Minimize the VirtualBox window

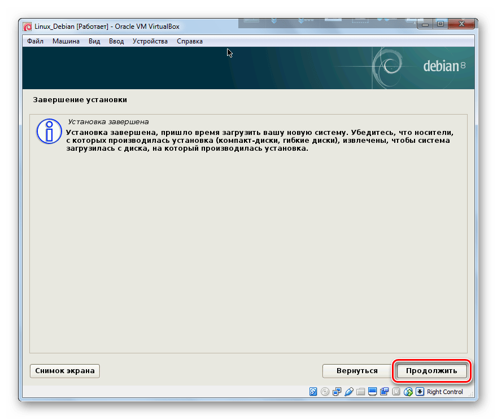point(425,24)
